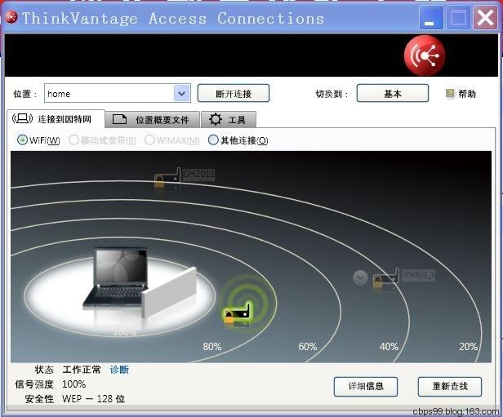The width and height of the screenshot is (503, 417).
Task: Switch to 基本 basic view button
Action: coord(392,94)
